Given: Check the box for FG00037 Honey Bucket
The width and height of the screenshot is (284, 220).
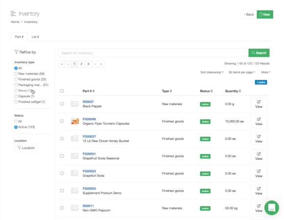Looking at the screenshot, I should [62, 138].
